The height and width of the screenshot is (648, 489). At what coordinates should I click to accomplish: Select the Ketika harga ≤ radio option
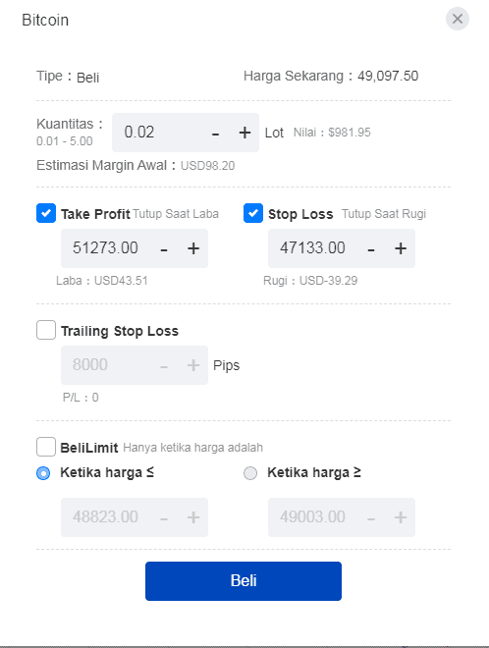[43, 473]
